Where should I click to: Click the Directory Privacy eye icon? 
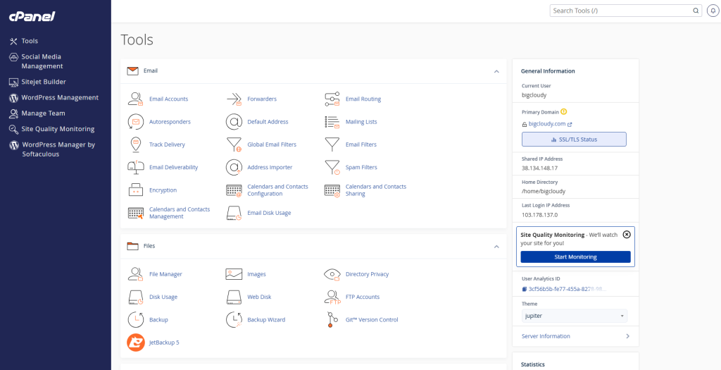332,274
